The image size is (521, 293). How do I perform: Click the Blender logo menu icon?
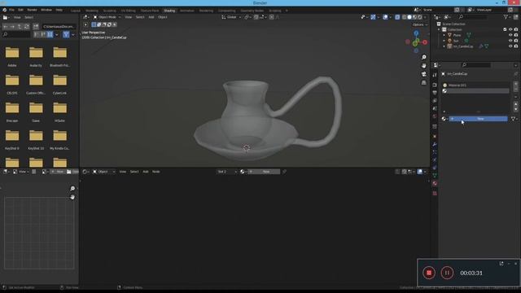pos(4,10)
